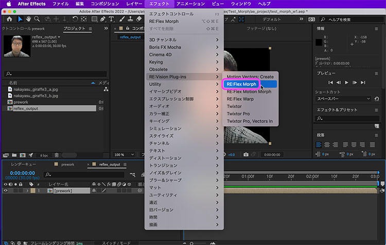The image size is (386, 245).
Task: Expand the prework layer properties
Action: (x=27, y=190)
